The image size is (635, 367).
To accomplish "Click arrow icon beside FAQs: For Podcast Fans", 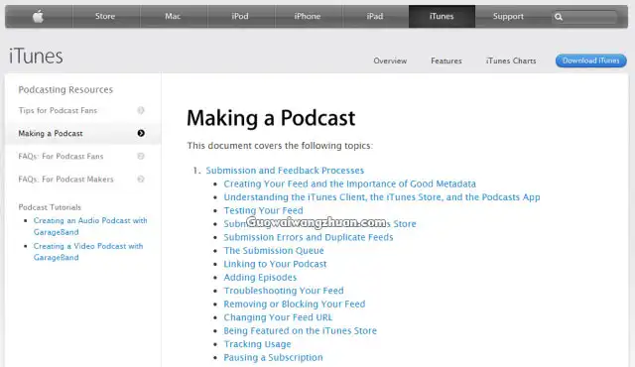I will pos(141,156).
